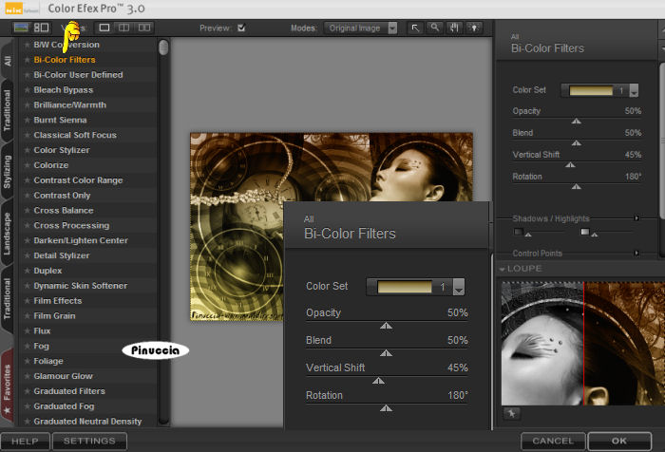Select the Glamour Glow filter

click(64, 376)
